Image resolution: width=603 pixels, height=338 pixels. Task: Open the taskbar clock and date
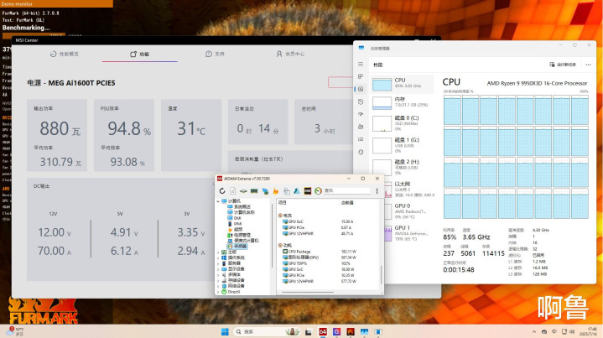click(x=589, y=331)
